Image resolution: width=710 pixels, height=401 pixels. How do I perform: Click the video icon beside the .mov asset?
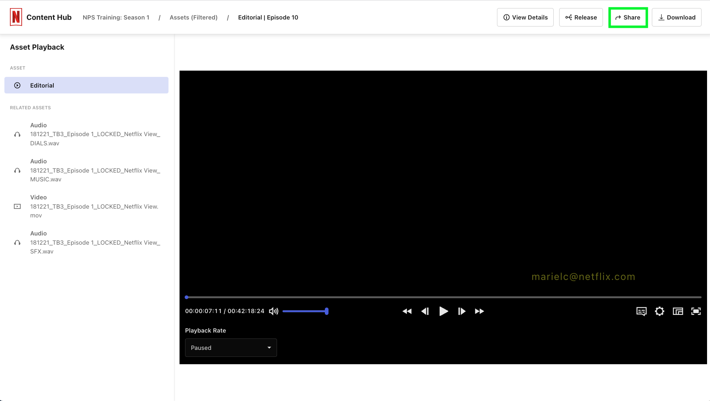coord(17,206)
